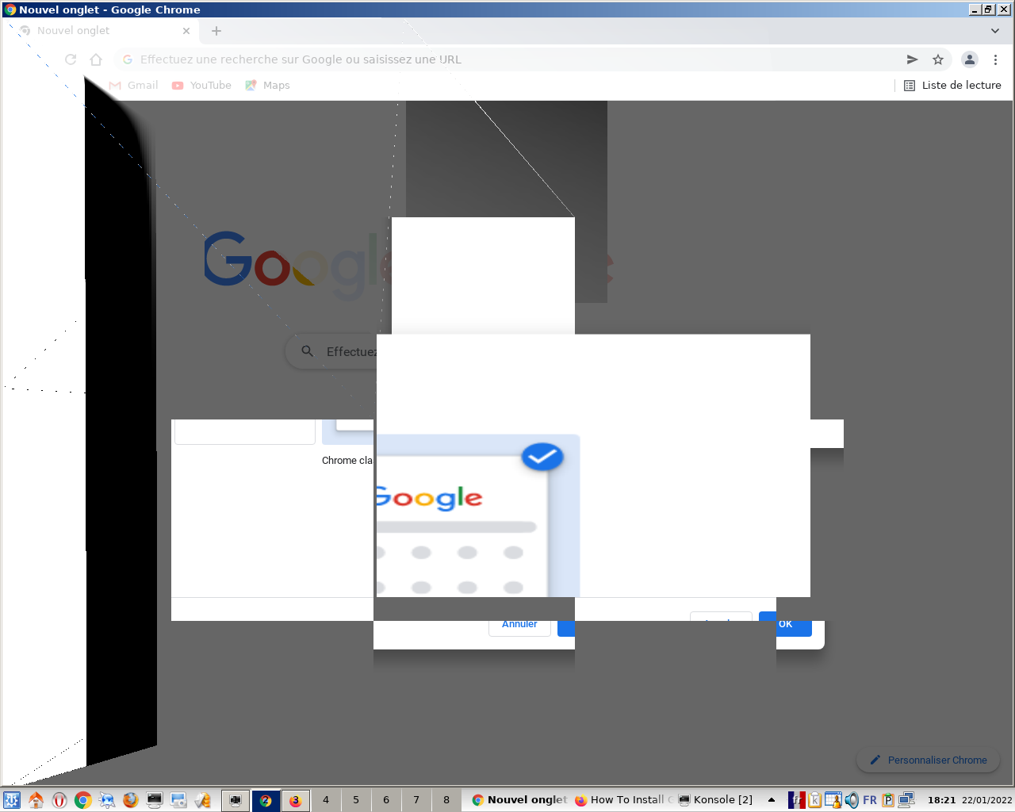Launch the terminal from the taskbar
Image resolution: width=1015 pixels, height=812 pixels.
155,800
